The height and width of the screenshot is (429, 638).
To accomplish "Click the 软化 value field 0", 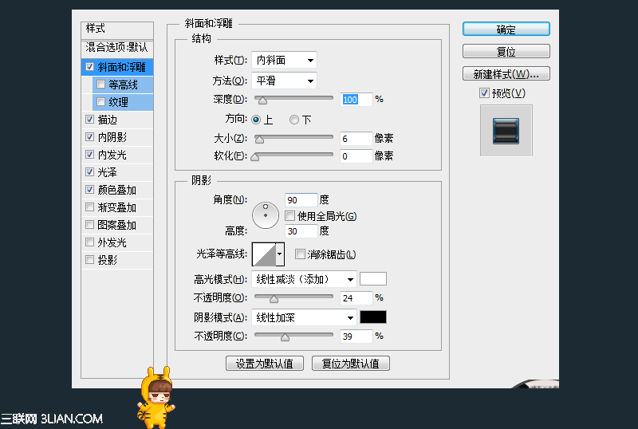I will (x=356, y=156).
